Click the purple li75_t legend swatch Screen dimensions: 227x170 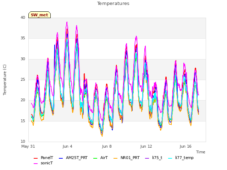[x=147, y=158]
